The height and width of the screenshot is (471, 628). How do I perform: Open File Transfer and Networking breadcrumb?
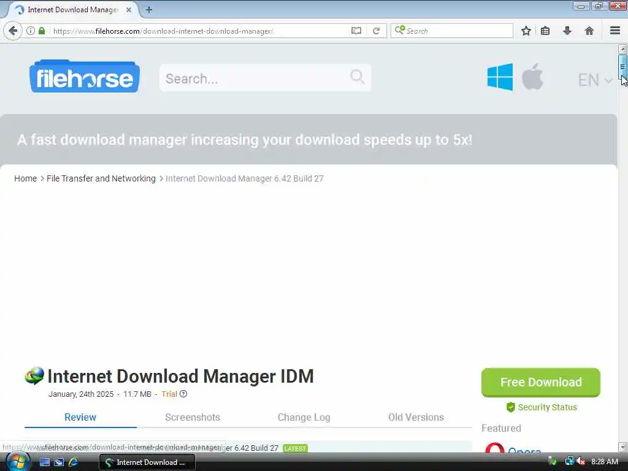tap(101, 178)
